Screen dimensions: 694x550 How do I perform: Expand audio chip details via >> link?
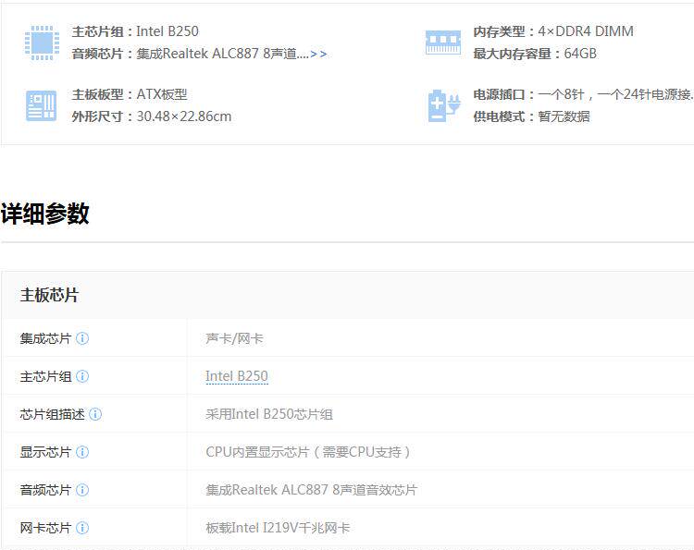[x=318, y=54]
